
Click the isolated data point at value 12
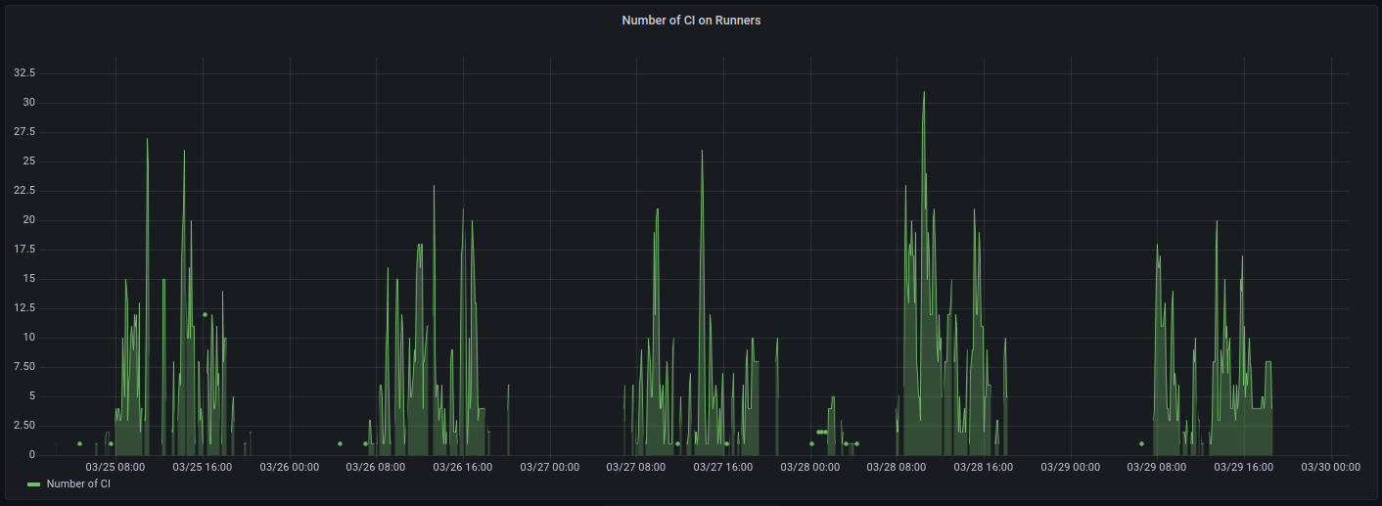[205, 314]
